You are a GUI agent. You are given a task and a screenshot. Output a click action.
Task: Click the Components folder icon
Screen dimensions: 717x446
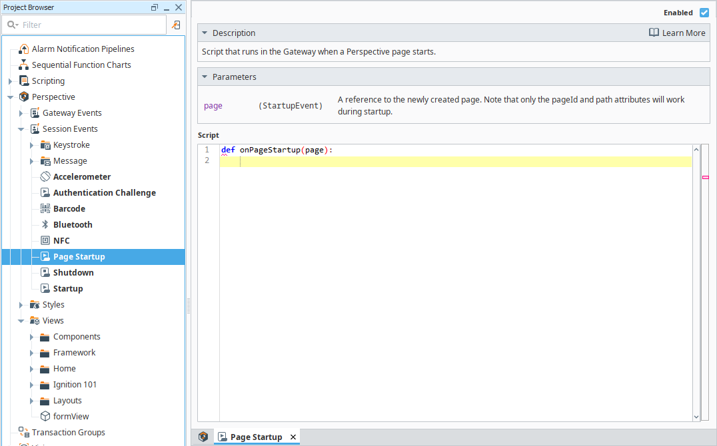(x=45, y=337)
